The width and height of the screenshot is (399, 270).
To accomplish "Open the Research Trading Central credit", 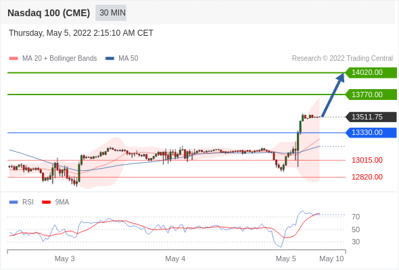I will [342, 59].
